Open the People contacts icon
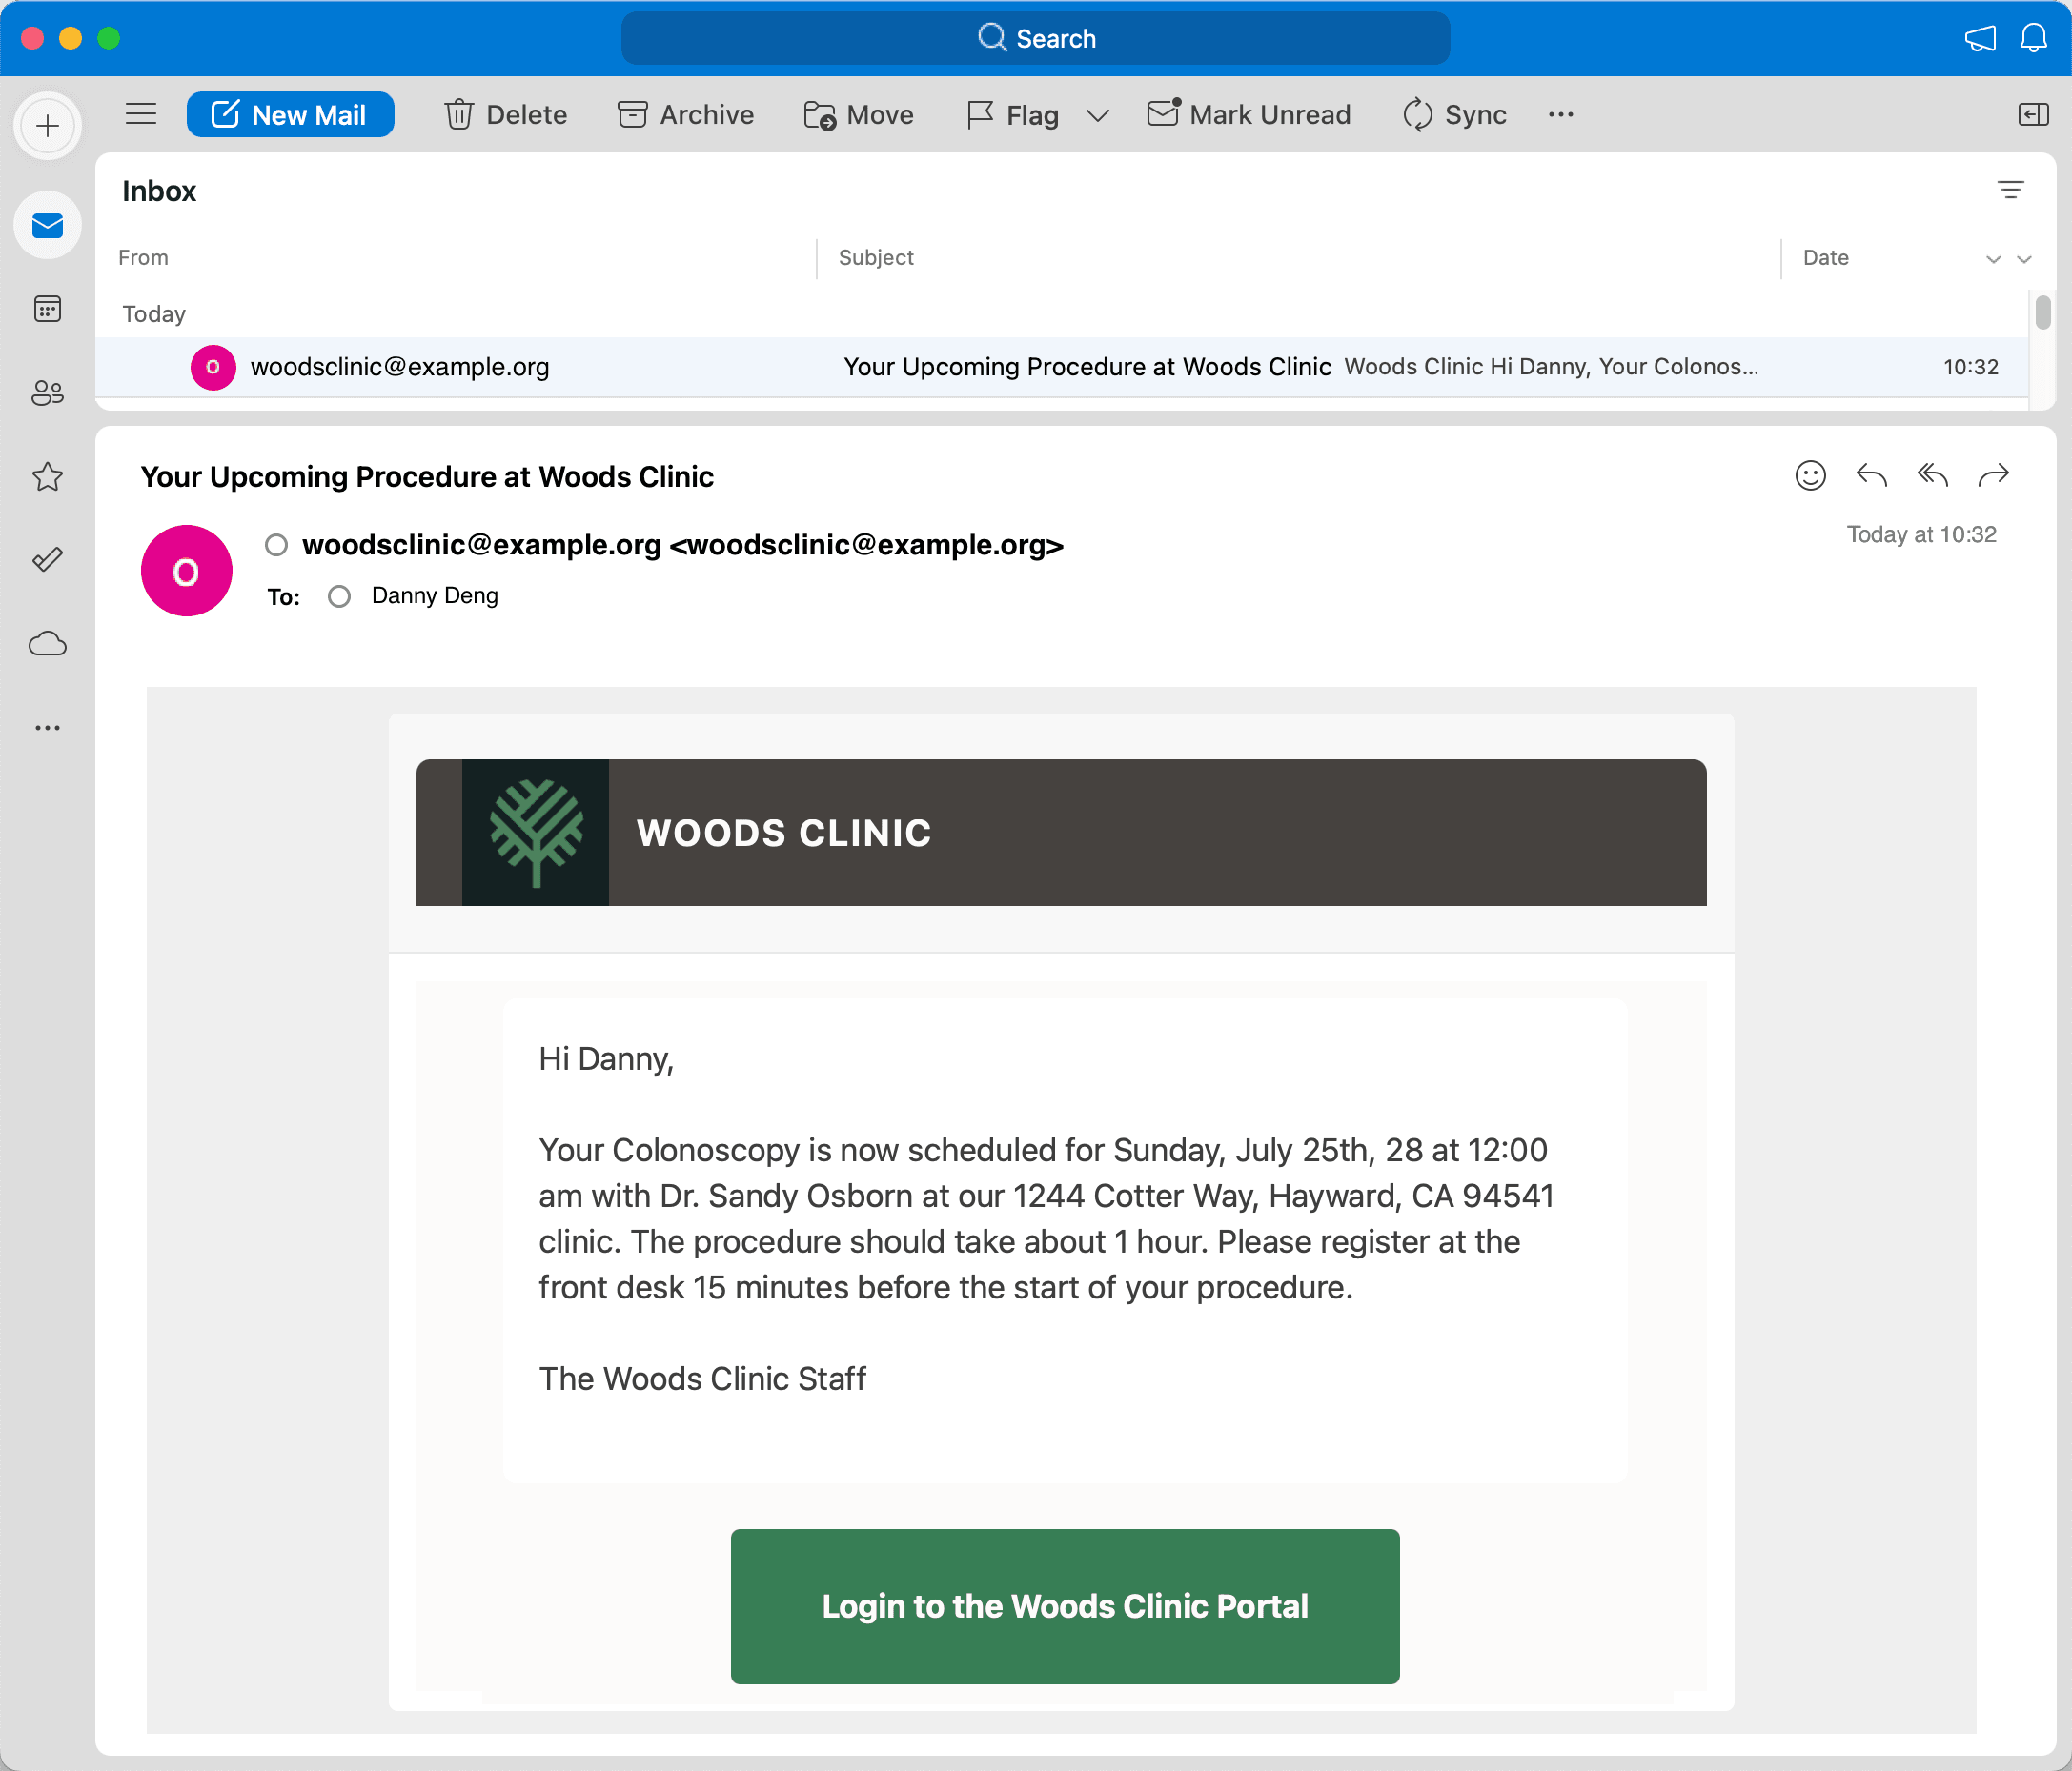 [x=47, y=392]
